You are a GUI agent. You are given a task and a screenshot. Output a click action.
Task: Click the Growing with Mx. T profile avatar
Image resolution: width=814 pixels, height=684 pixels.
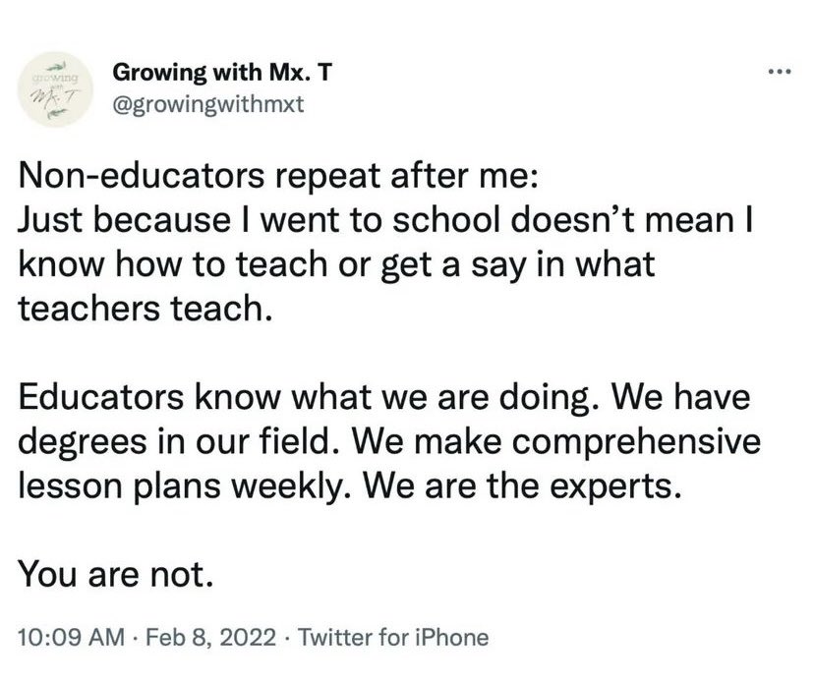pyautogui.click(x=56, y=89)
